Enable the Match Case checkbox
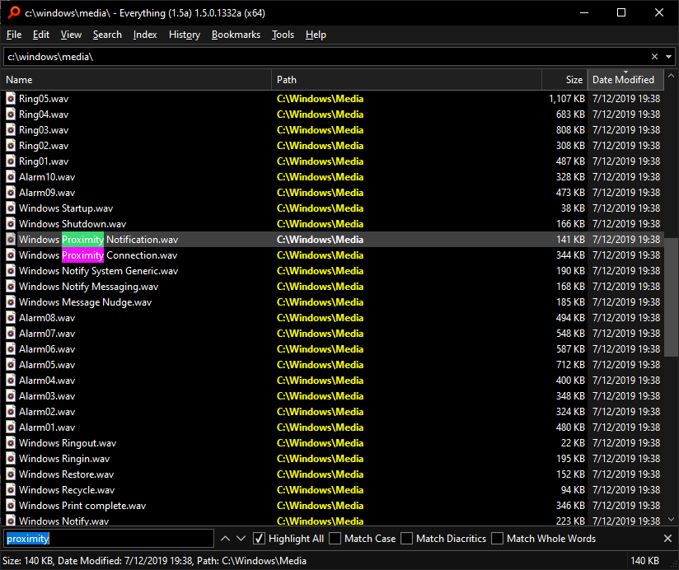This screenshot has height=570, width=679. (335, 539)
